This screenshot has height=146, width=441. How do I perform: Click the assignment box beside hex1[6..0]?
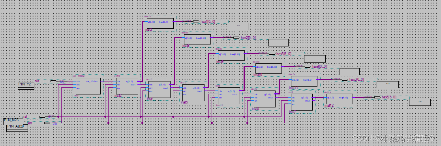(238, 26)
